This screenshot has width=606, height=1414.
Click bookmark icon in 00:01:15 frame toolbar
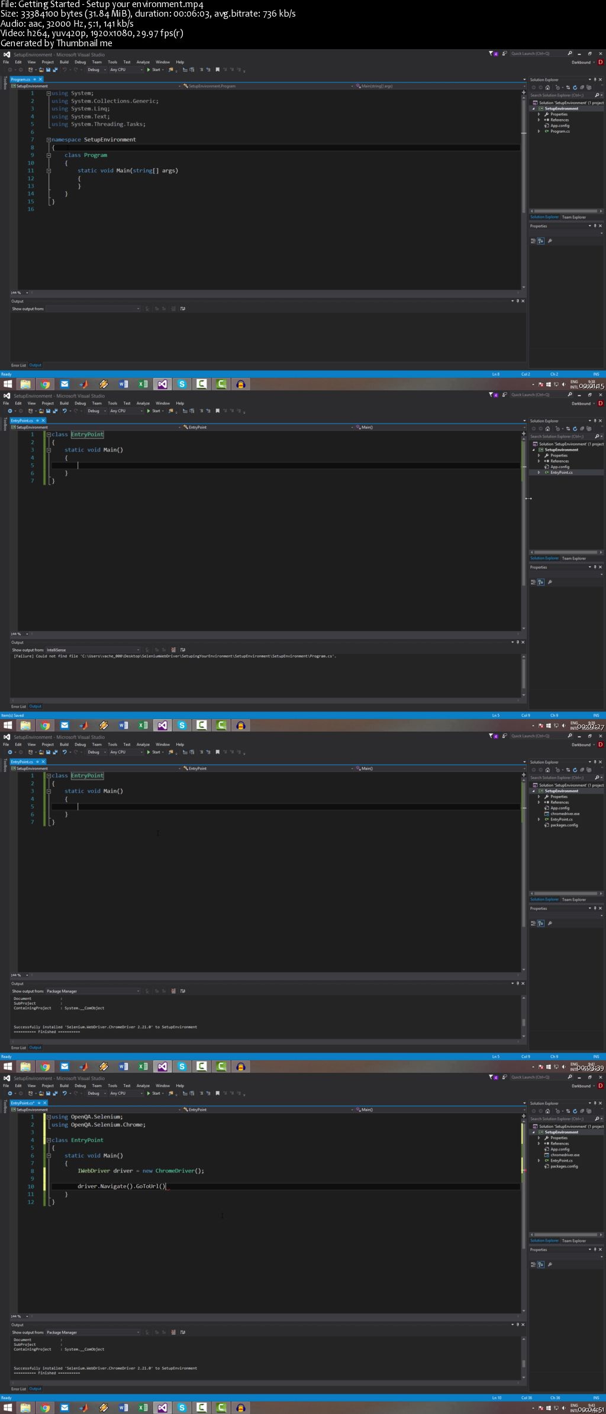(217, 70)
